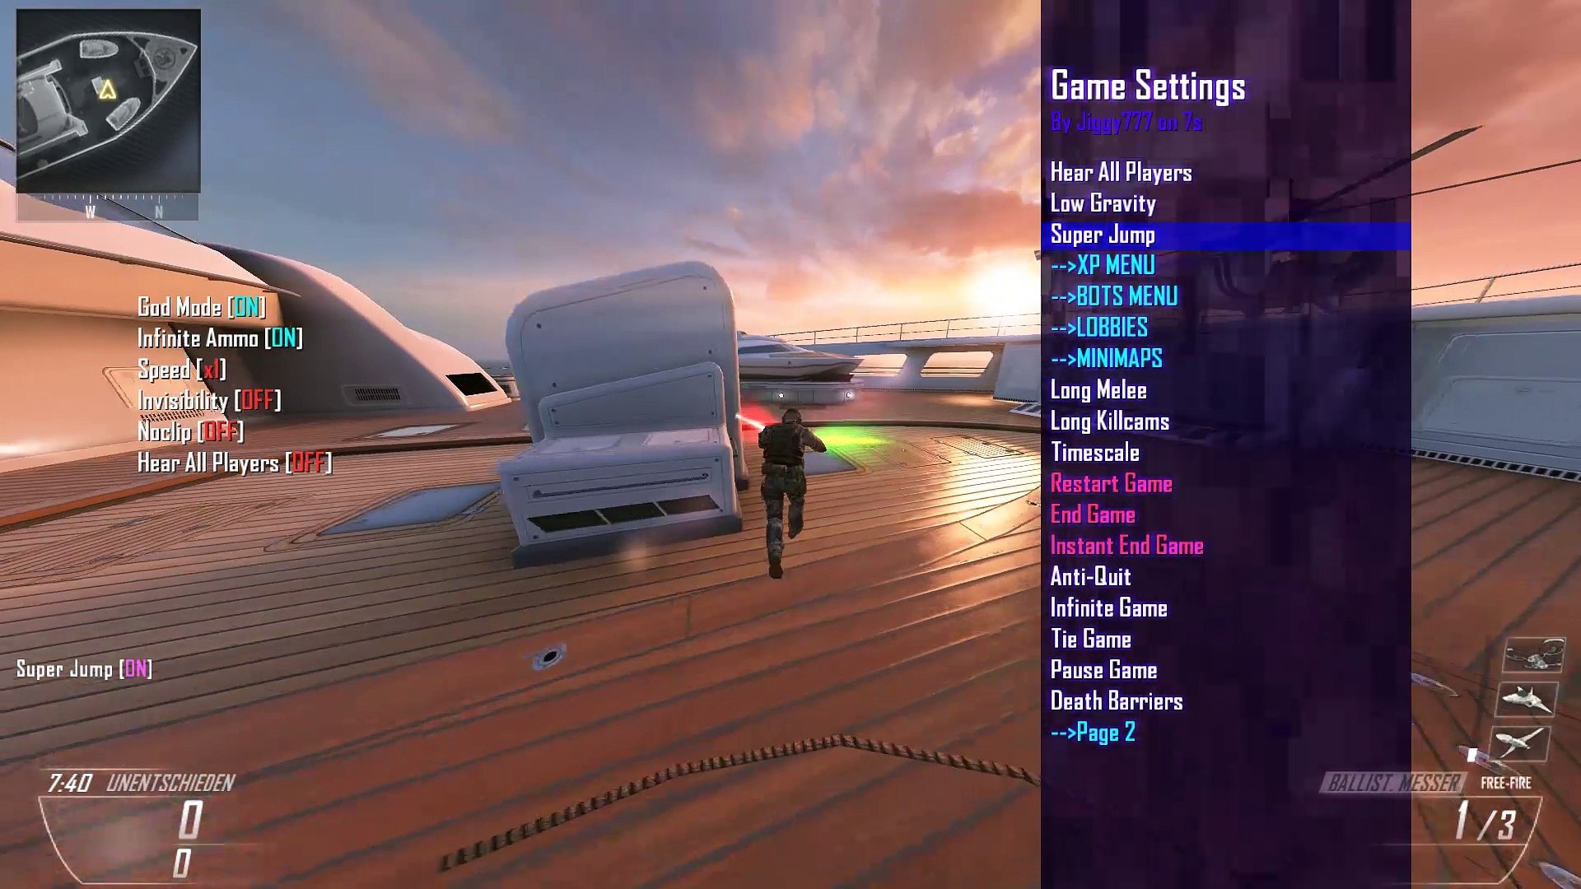Select Super Jump in game settings
The height and width of the screenshot is (889, 1581).
[1102, 234]
